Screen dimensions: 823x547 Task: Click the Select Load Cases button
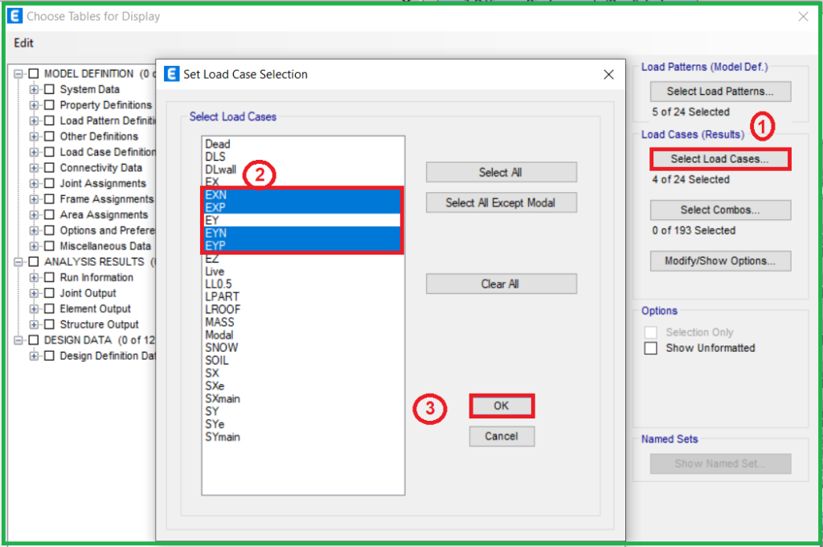(721, 159)
